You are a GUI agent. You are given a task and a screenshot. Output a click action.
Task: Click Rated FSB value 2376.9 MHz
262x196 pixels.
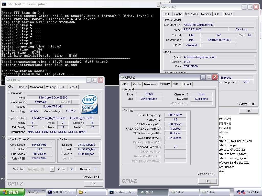tap(39, 158)
